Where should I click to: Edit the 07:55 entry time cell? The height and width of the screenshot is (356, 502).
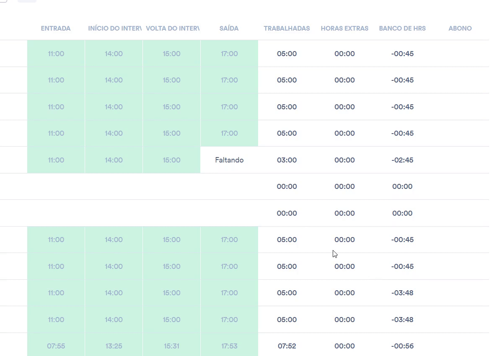pyautogui.click(x=56, y=346)
